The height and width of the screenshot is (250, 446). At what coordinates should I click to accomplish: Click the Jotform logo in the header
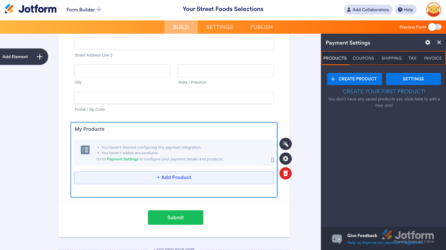(x=31, y=9)
